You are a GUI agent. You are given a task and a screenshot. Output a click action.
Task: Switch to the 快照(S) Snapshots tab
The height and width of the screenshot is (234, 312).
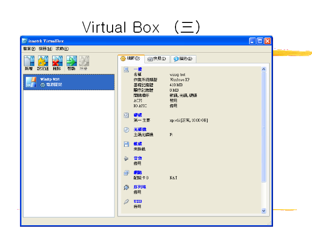(157, 58)
